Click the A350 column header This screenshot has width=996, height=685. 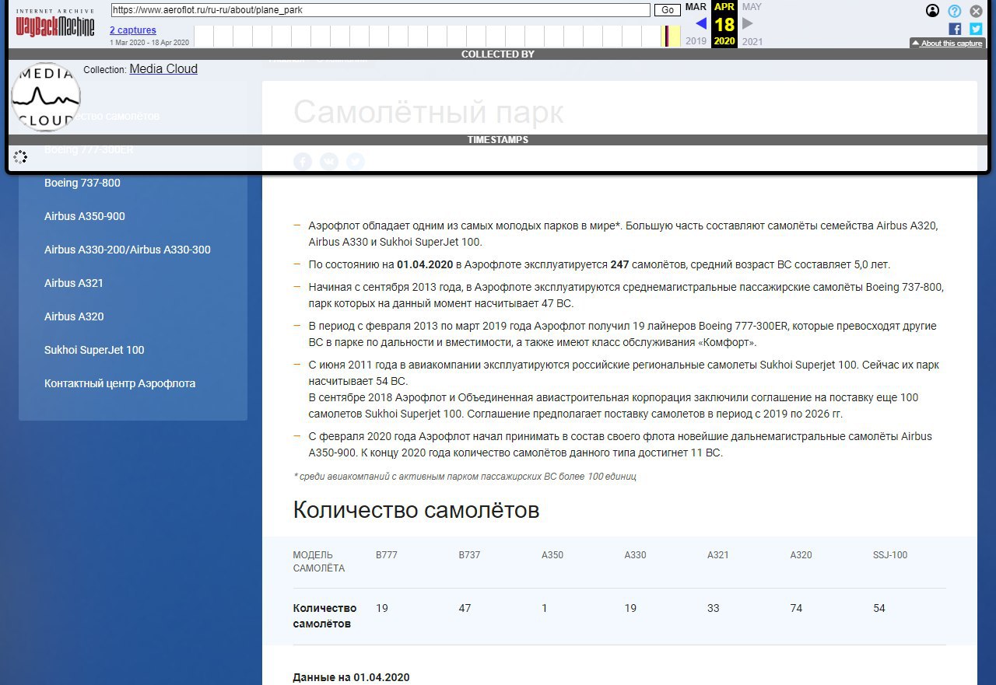[552, 555]
